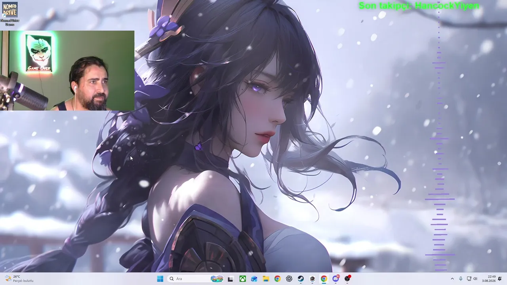Screen dimensions: 507x285
Task: Switch to the active Chrome window
Action: [324, 279]
